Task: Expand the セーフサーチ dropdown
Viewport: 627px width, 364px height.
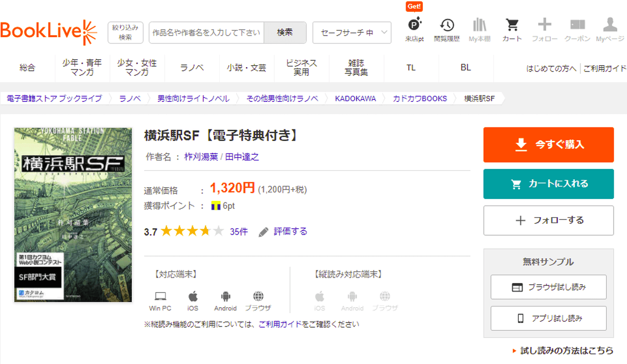Action: click(352, 33)
